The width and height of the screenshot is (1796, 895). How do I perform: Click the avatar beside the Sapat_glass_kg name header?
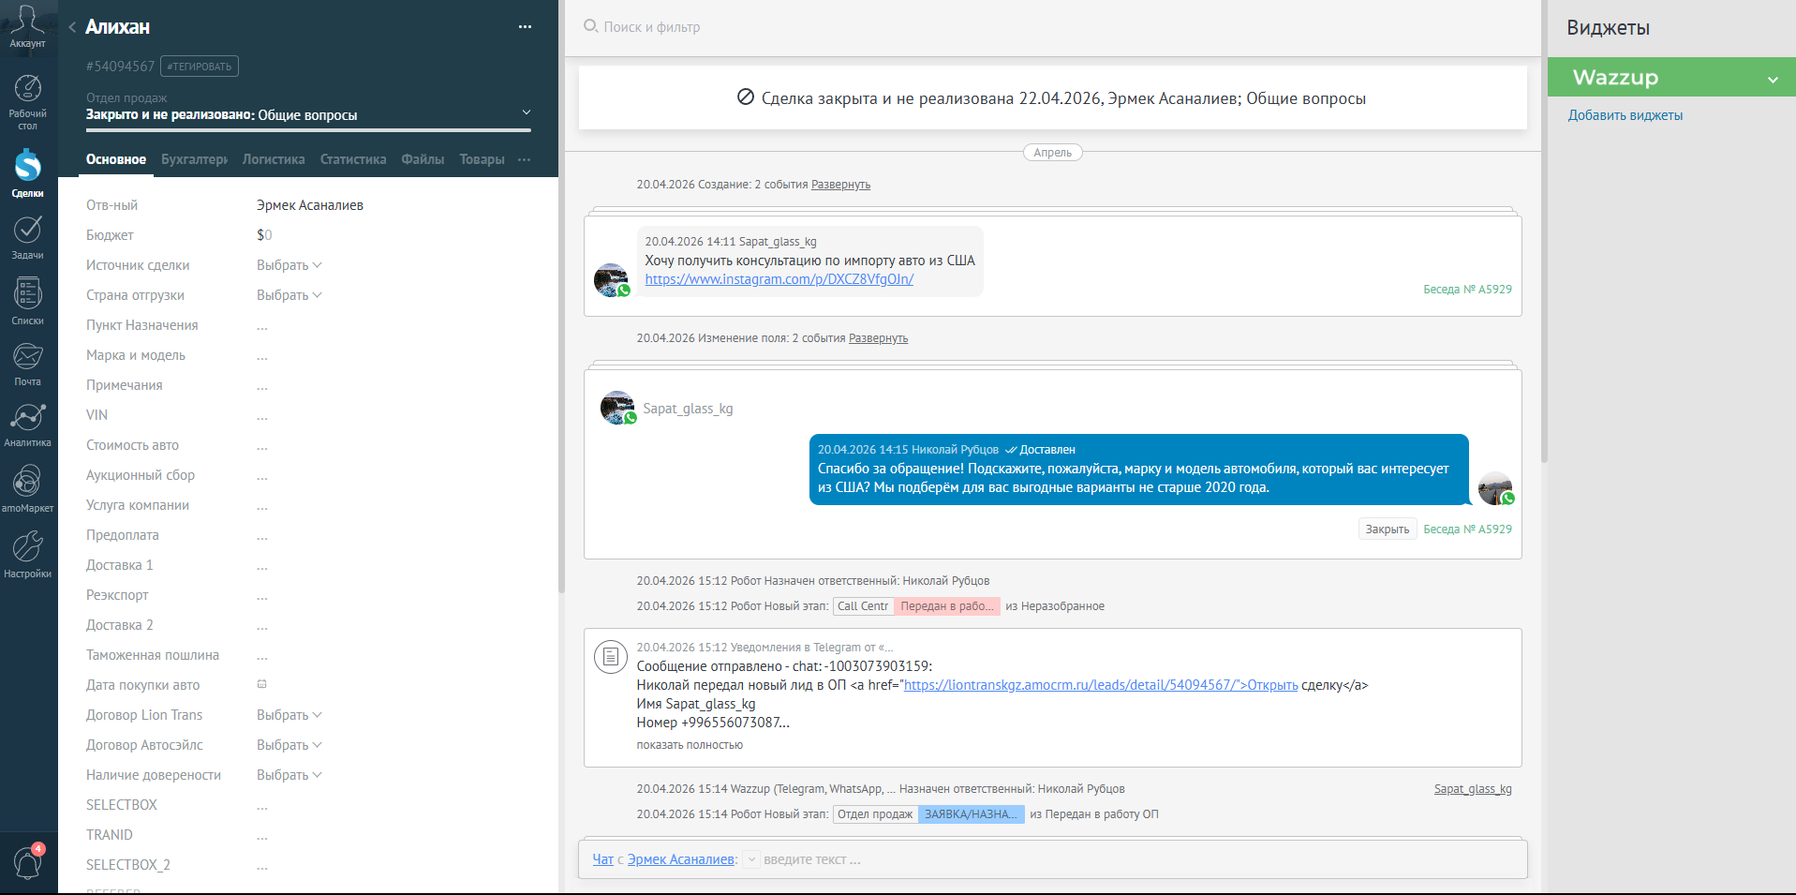coord(617,408)
